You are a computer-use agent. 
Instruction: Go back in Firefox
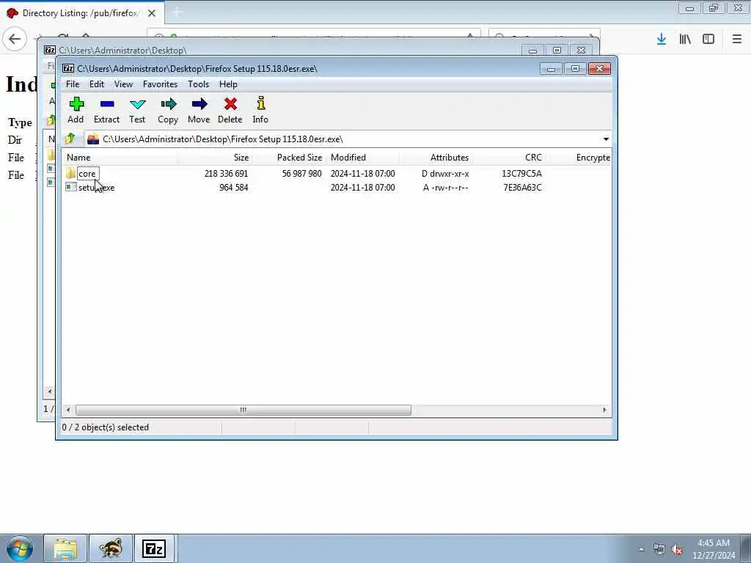pyautogui.click(x=15, y=40)
